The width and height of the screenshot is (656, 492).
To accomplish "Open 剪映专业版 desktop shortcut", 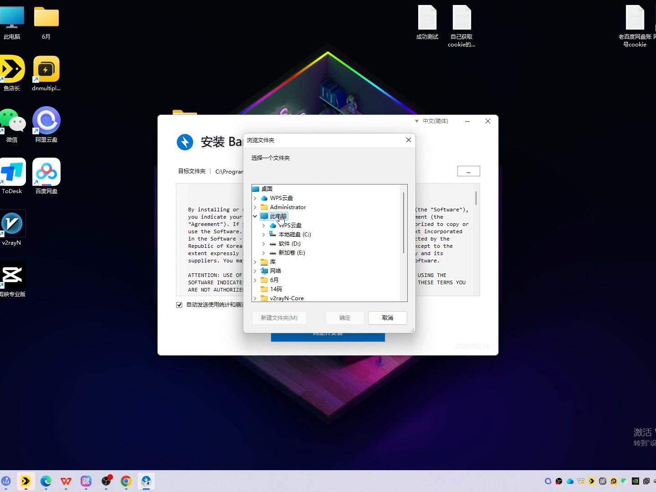I will [12, 279].
